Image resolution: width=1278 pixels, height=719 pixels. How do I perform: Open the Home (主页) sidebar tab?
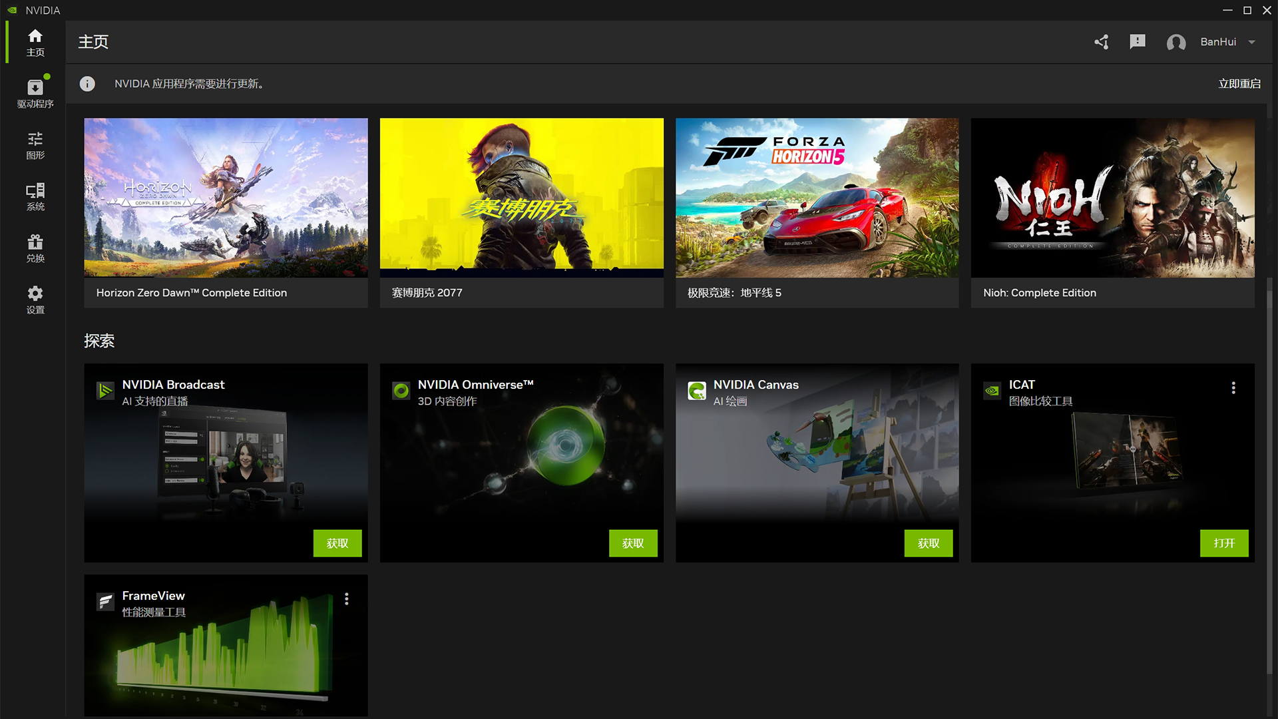point(35,43)
